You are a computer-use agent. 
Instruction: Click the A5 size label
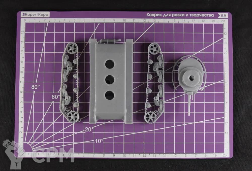click(x=223, y=15)
